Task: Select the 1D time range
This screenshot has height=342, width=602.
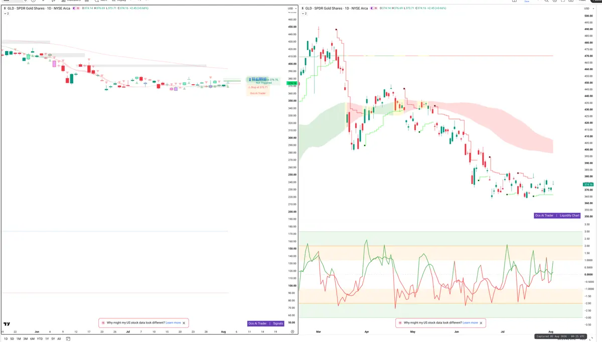Action: (6, 339)
